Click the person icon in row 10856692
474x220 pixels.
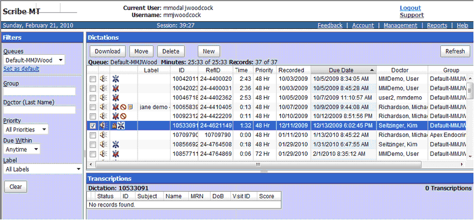pos(116,145)
